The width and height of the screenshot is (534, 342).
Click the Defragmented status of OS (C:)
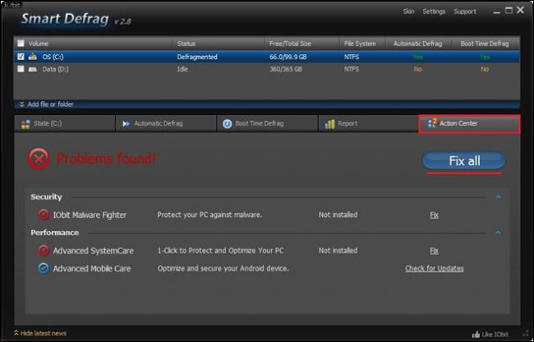(x=197, y=57)
